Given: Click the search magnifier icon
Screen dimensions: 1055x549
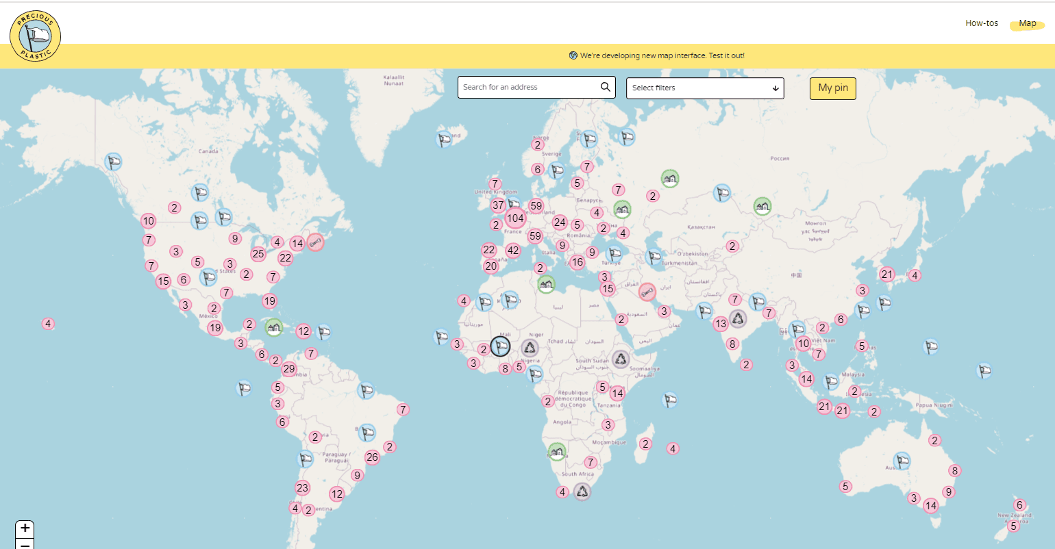Looking at the screenshot, I should pyautogui.click(x=605, y=87).
